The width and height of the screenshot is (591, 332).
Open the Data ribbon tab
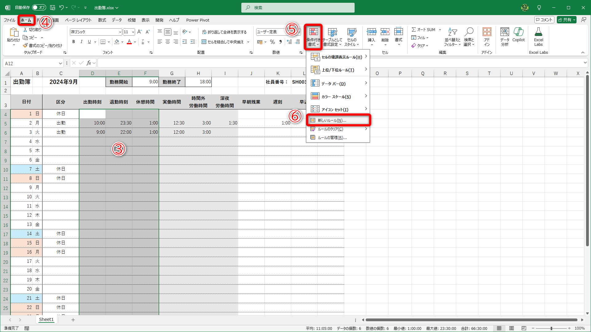click(117, 20)
